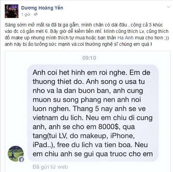Viewport: 173px width, 172px height.
Task: Click the 09:10 message time label
Action: click(89, 58)
